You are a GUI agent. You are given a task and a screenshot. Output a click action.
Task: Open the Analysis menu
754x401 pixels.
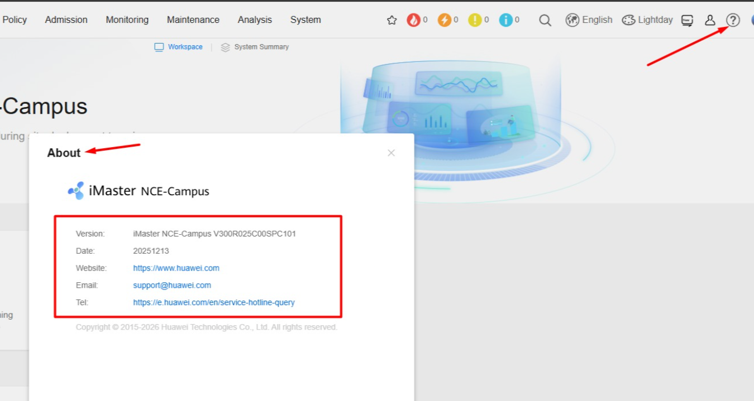point(255,20)
